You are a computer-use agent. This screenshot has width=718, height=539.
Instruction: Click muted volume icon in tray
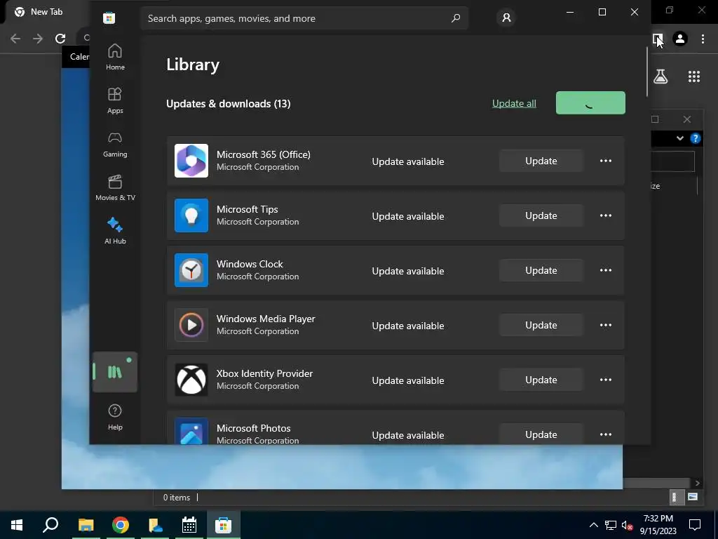tap(627, 525)
